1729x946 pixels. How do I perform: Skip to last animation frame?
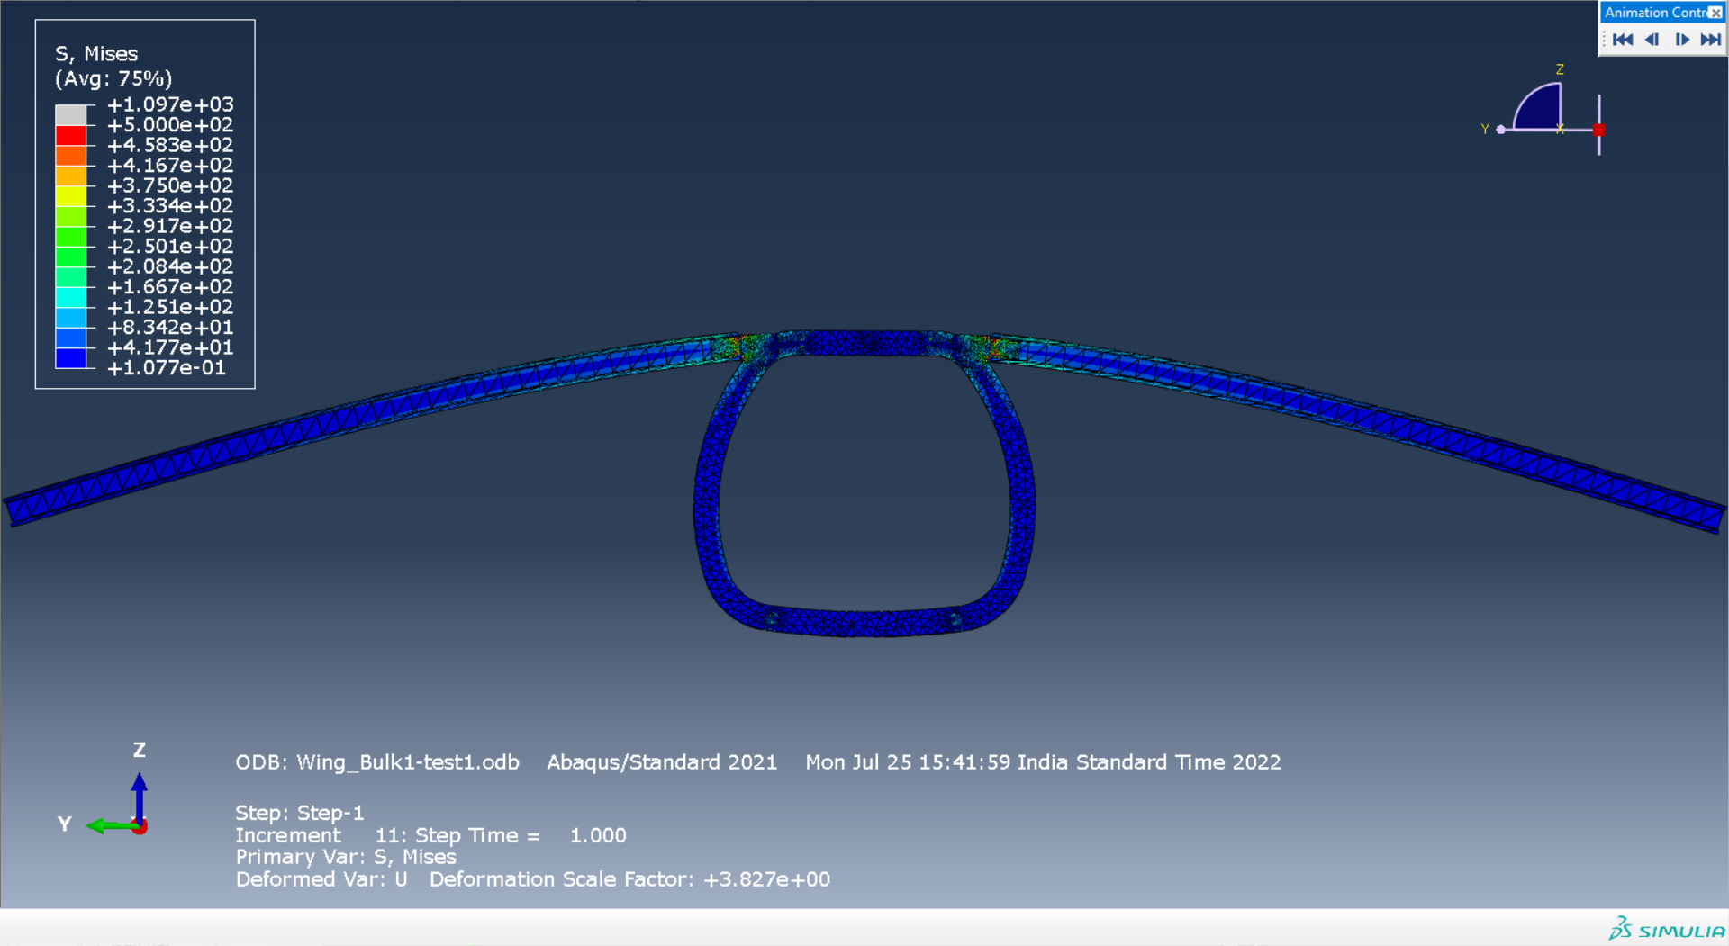[1710, 40]
